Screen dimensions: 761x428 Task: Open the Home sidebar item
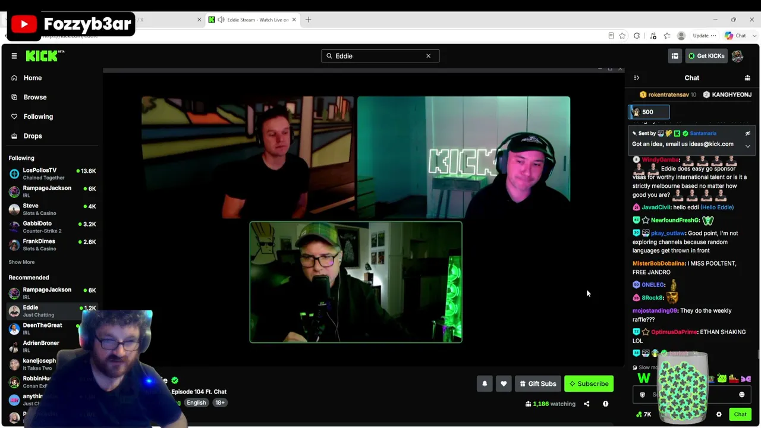pyautogui.click(x=51, y=78)
